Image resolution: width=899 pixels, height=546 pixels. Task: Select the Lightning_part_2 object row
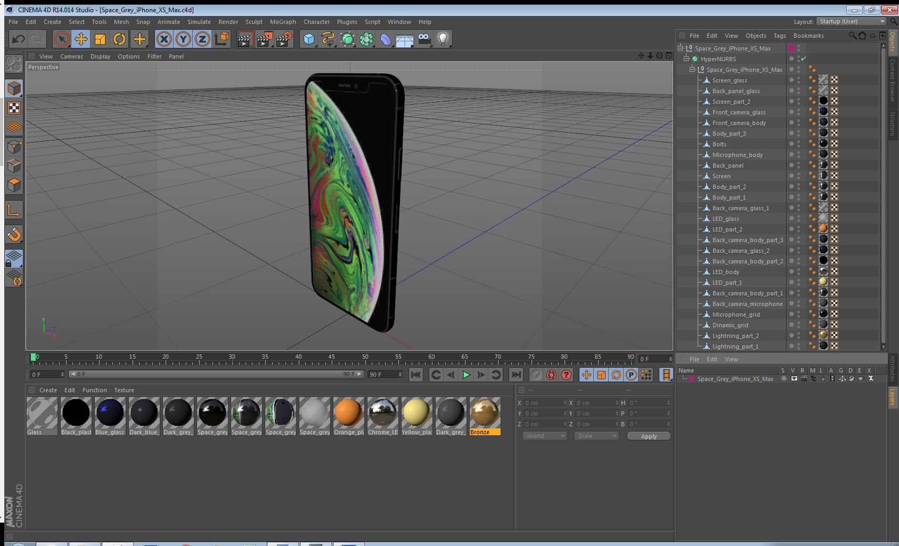click(x=735, y=336)
